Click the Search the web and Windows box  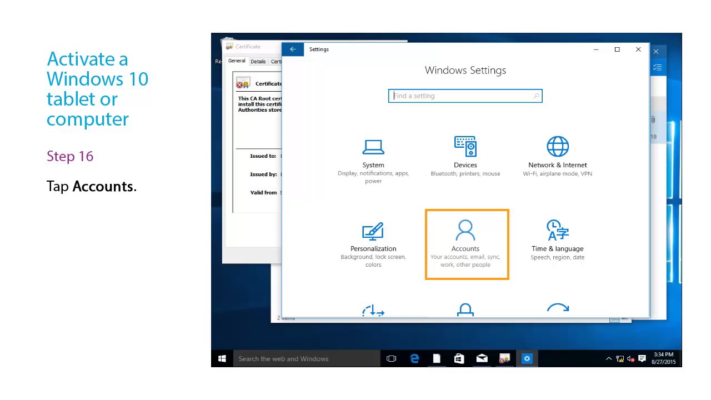tap(306, 359)
